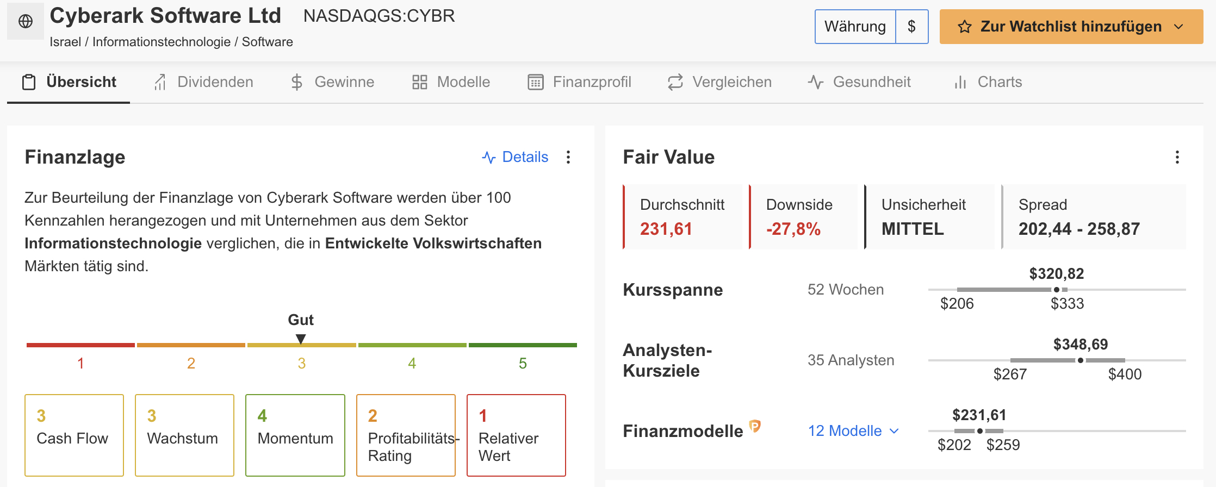Viewport: 1216px width, 487px height.
Task: Expand the watchlist dropdown chevron
Action: pyautogui.click(x=1178, y=27)
